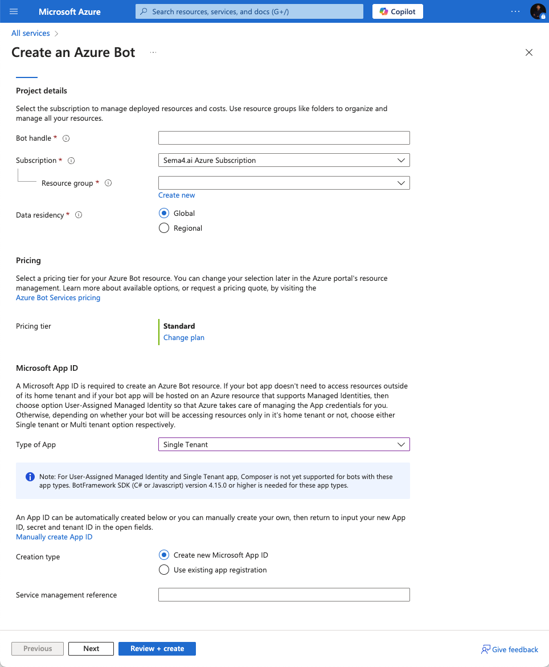The image size is (549, 667).
Task: Close the Create an Azure Bot pane
Action: pos(529,52)
